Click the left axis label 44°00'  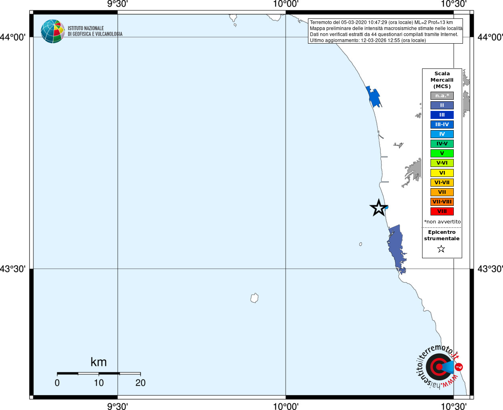pos(13,37)
